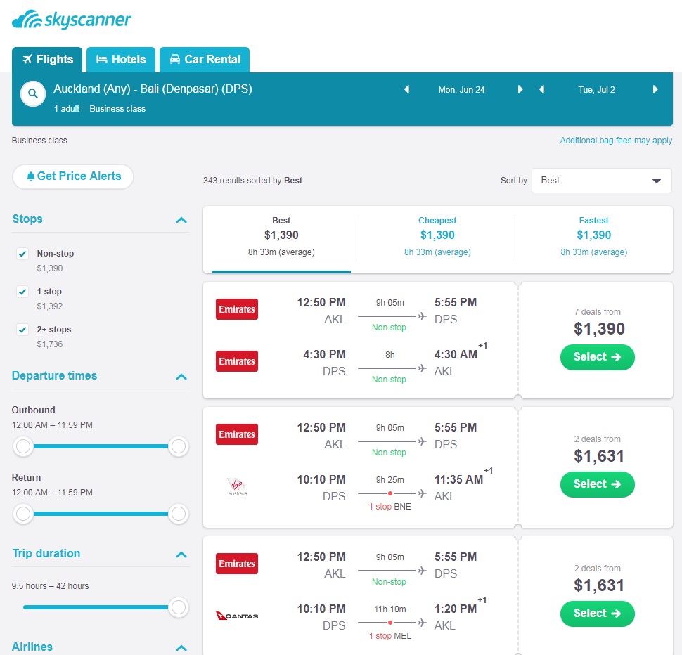The image size is (682, 655).
Task: Click Emirates logo above Qantas flight
Action: [x=237, y=564]
